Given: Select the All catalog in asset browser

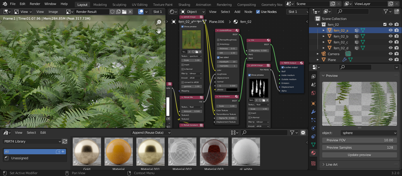Looking at the screenshot, I should 35,152.
